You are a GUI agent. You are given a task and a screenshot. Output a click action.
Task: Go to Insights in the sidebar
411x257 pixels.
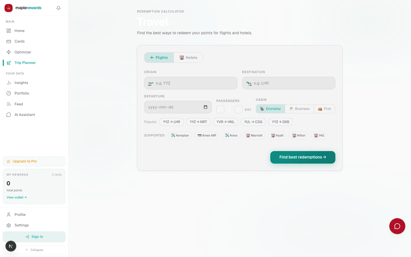[21, 83]
